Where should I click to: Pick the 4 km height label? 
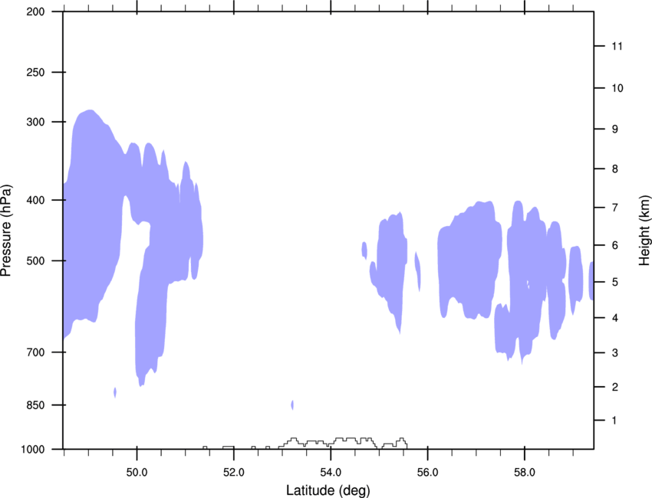[x=615, y=318]
